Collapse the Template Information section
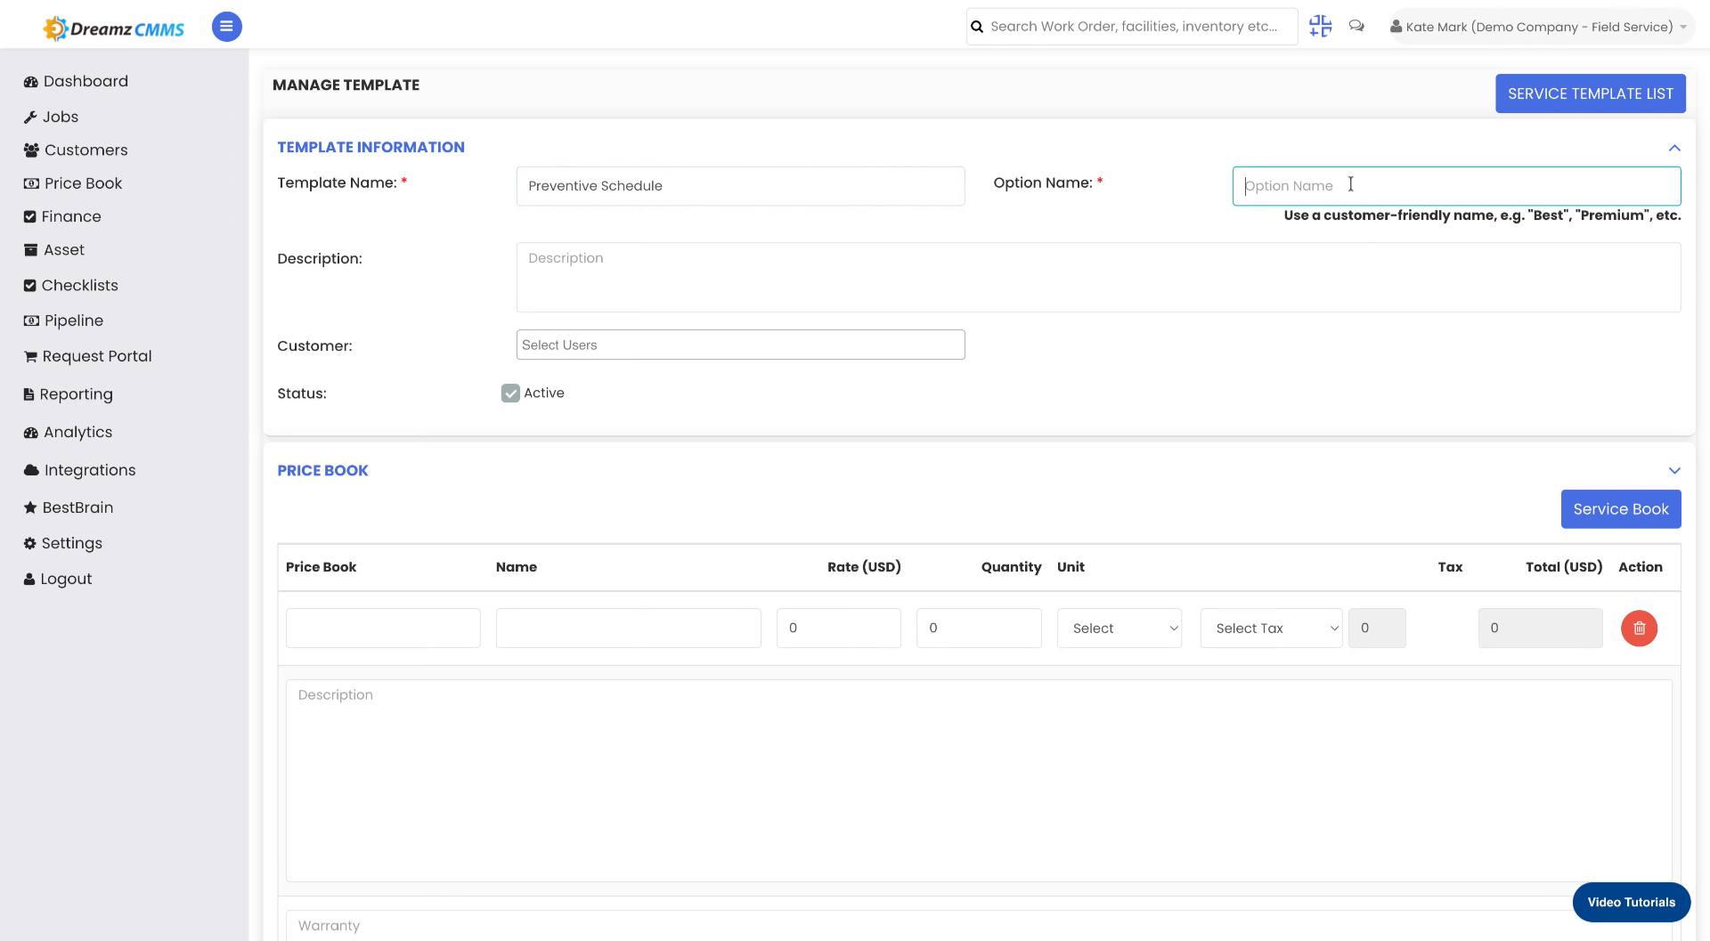1710x941 pixels. (1674, 148)
